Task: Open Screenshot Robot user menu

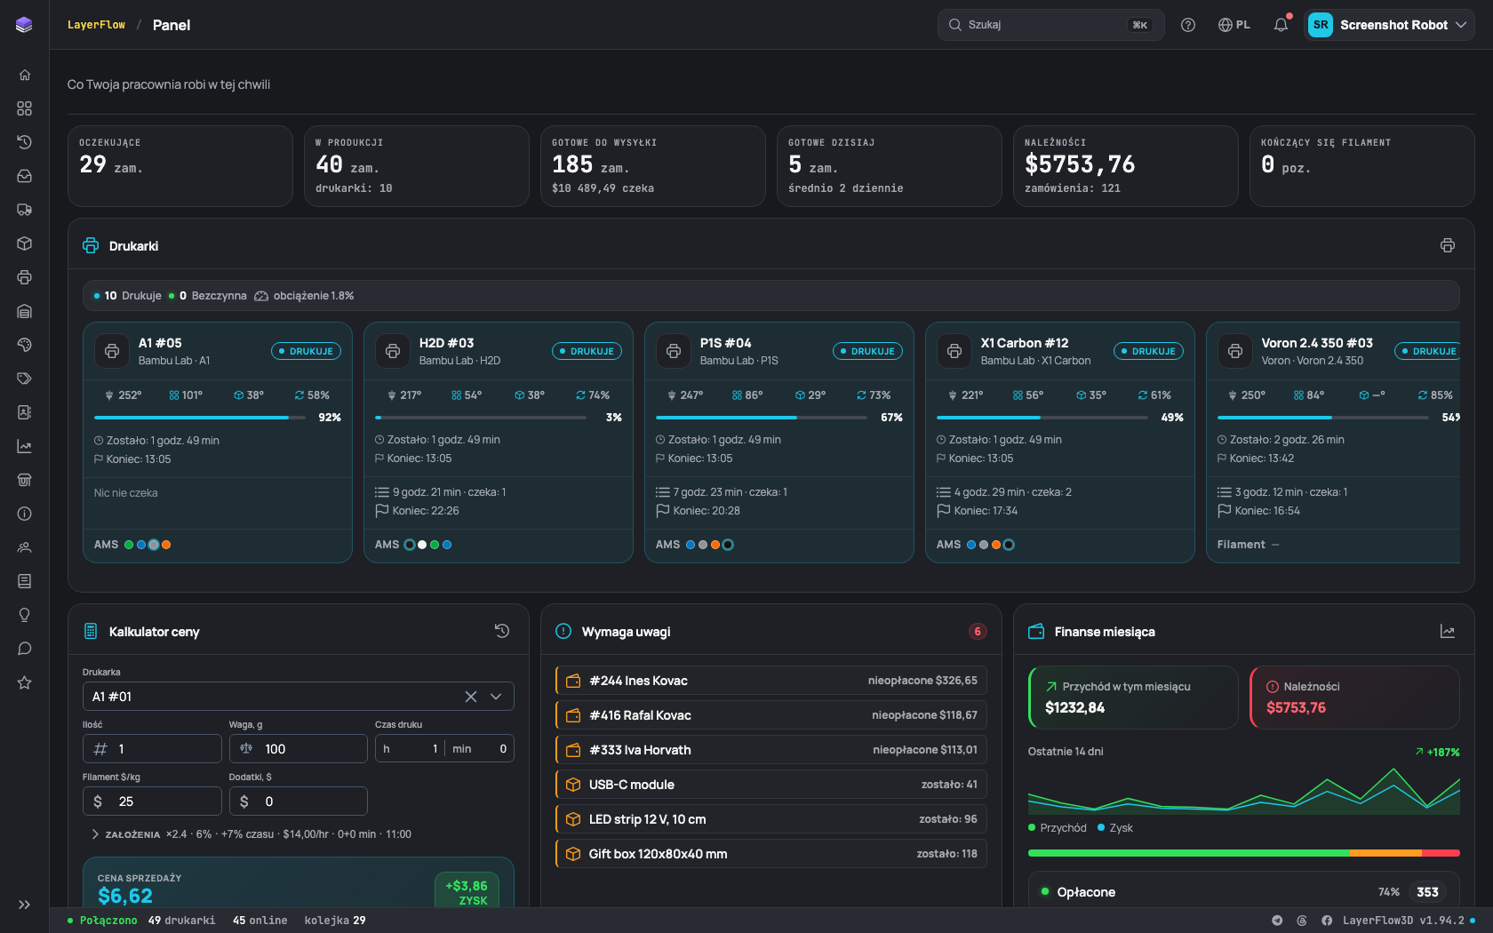Action: [1389, 25]
